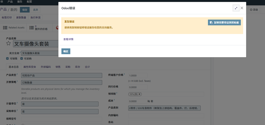The height and width of the screenshot is (125, 265).
Task: Click 更新数量 button
Action: (21, 17)
